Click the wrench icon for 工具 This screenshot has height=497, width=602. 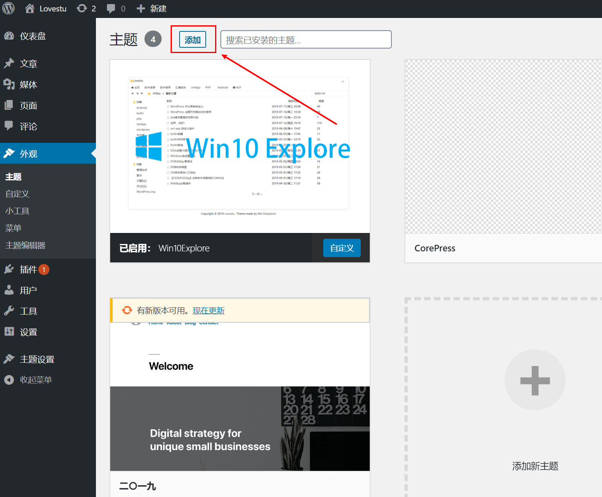tap(9, 311)
